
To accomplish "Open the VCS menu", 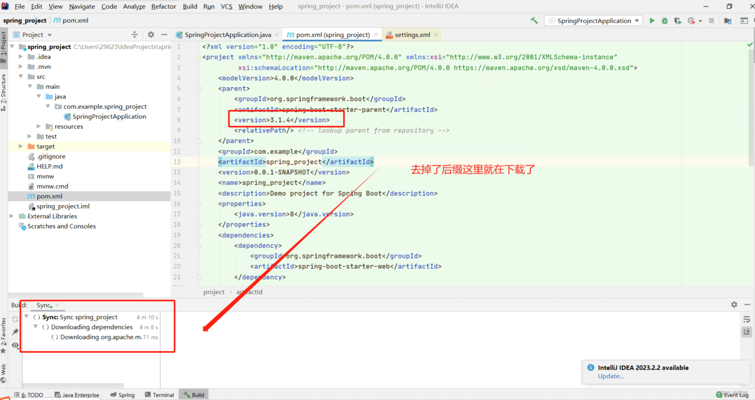I will point(226,6).
